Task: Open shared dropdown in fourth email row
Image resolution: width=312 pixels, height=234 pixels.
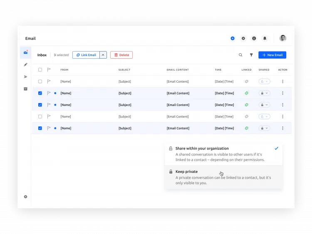Action: 264,116
